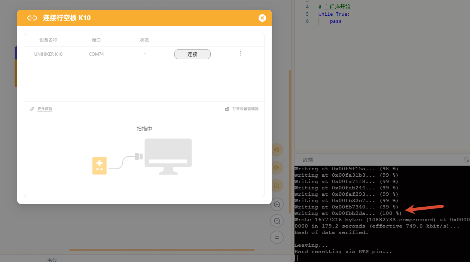Open the three-dot menu for UNIHIKER K10
The image size is (470, 262).
pyautogui.click(x=241, y=54)
